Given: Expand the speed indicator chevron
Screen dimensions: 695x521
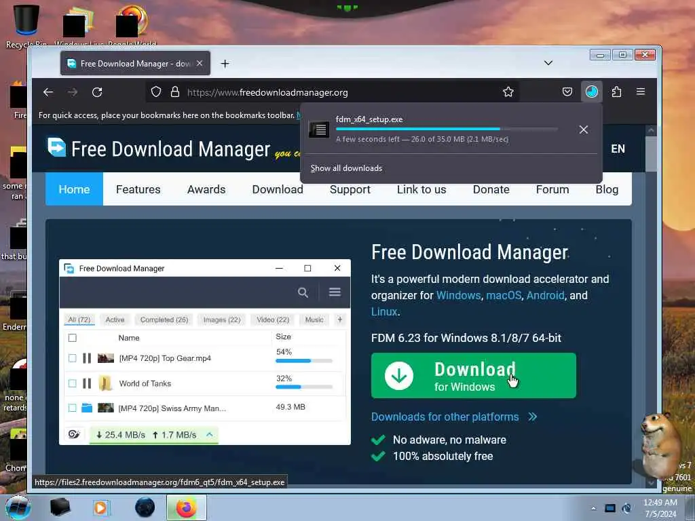Looking at the screenshot, I should 209,435.
